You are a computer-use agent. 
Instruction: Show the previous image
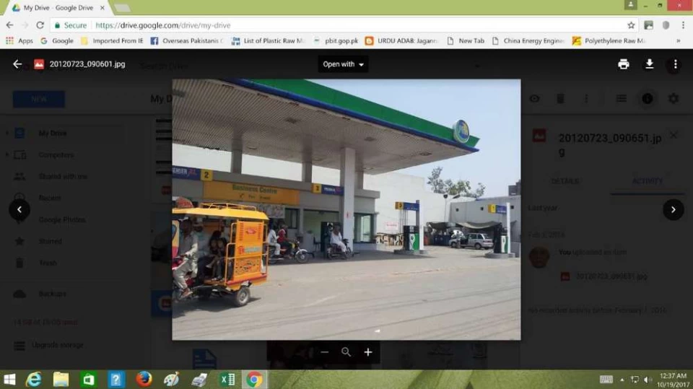point(19,209)
